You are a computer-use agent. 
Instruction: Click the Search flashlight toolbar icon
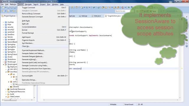[x=110, y=7]
